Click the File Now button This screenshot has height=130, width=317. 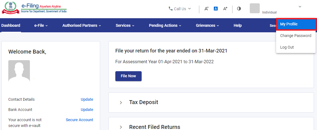(128, 76)
